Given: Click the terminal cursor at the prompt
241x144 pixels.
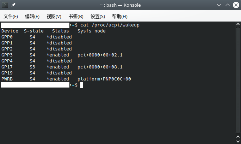Looking at the screenshot, I should click(82, 85).
